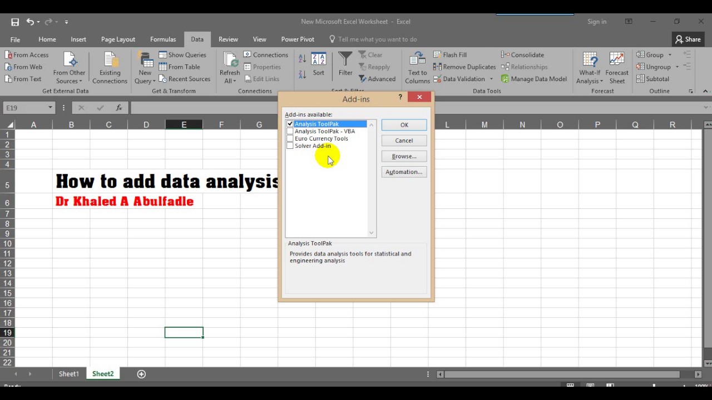Switch to the Home tab
The height and width of the screenshot is (400, 712).
click(47, 39)
